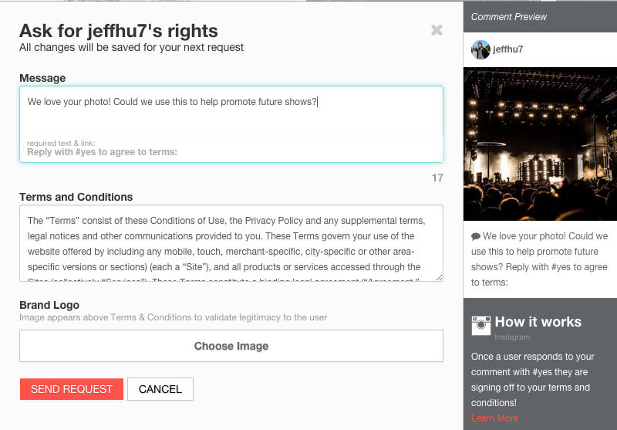Click the Send Request button
The image size is (617, 430).
pos(72,389)
